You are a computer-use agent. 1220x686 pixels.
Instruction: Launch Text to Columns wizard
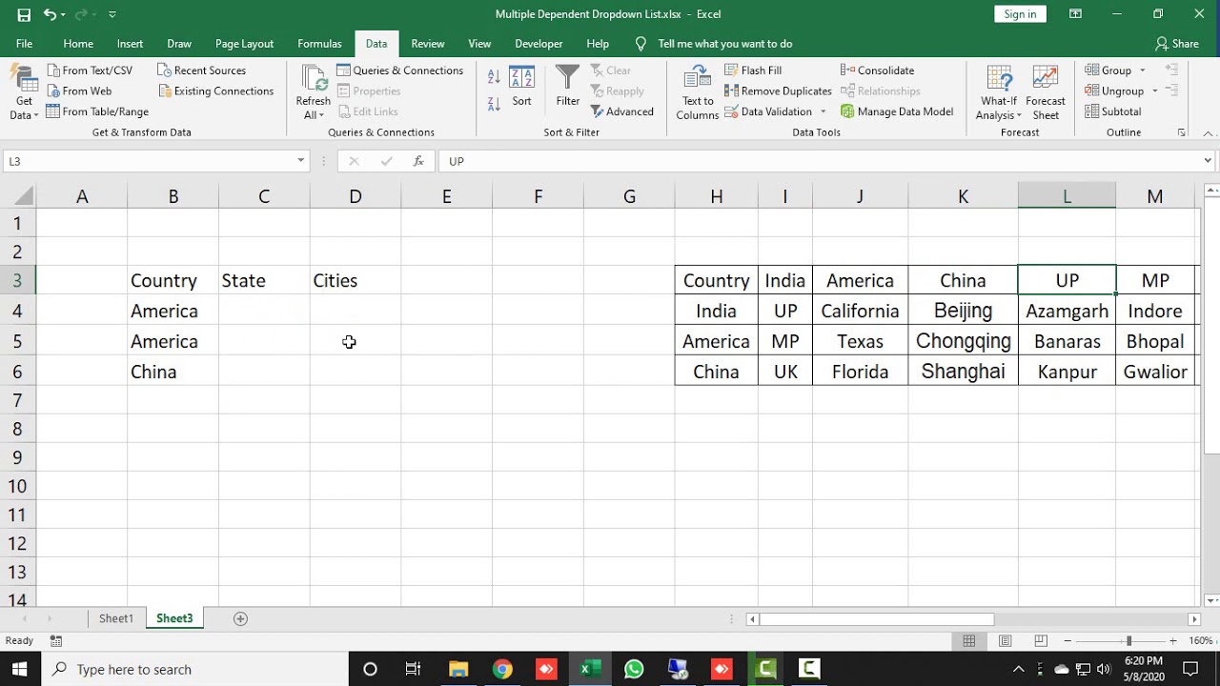(x=698, y=92)
